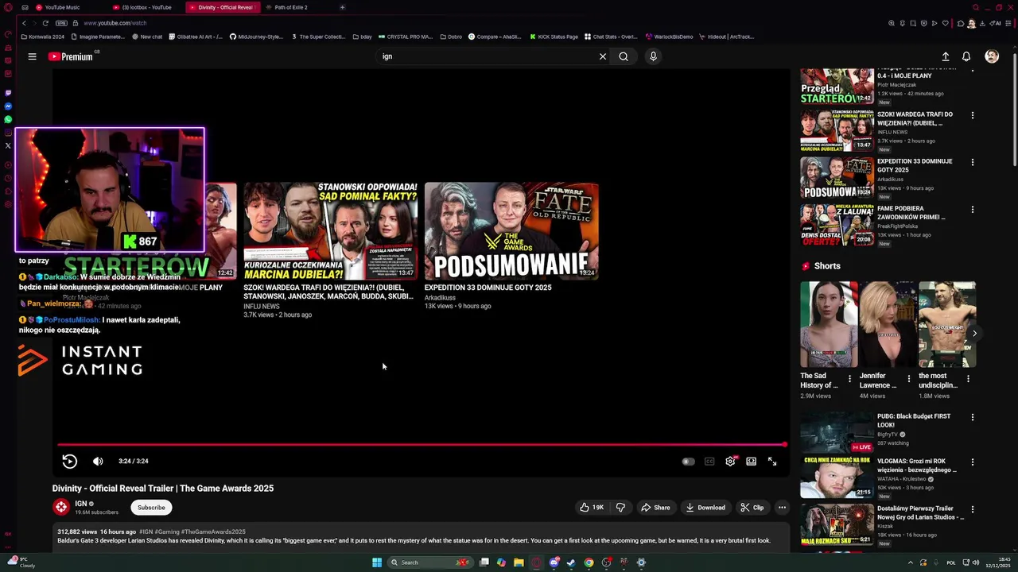
Task: Open File Explorer from taskbar
Action: [519, 562]
